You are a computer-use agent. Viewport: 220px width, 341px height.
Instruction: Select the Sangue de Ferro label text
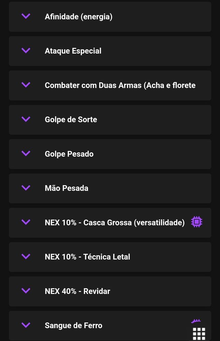[73, 326]
